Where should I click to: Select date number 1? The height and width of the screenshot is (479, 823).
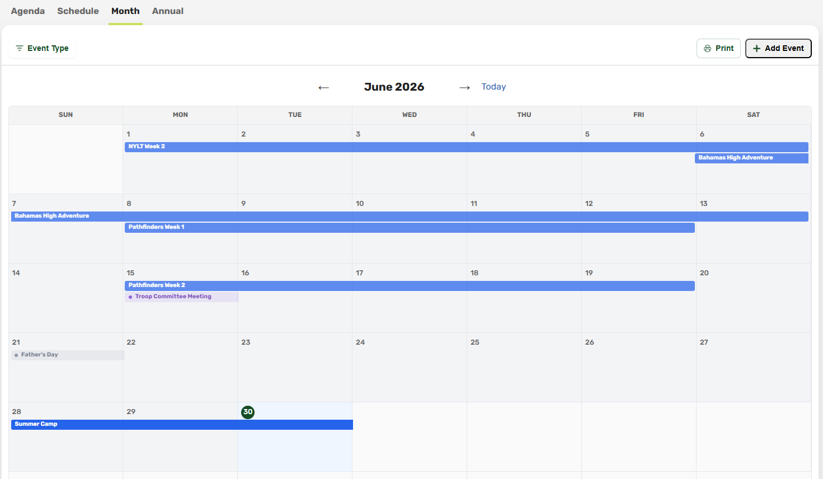[x=128, y=134]
